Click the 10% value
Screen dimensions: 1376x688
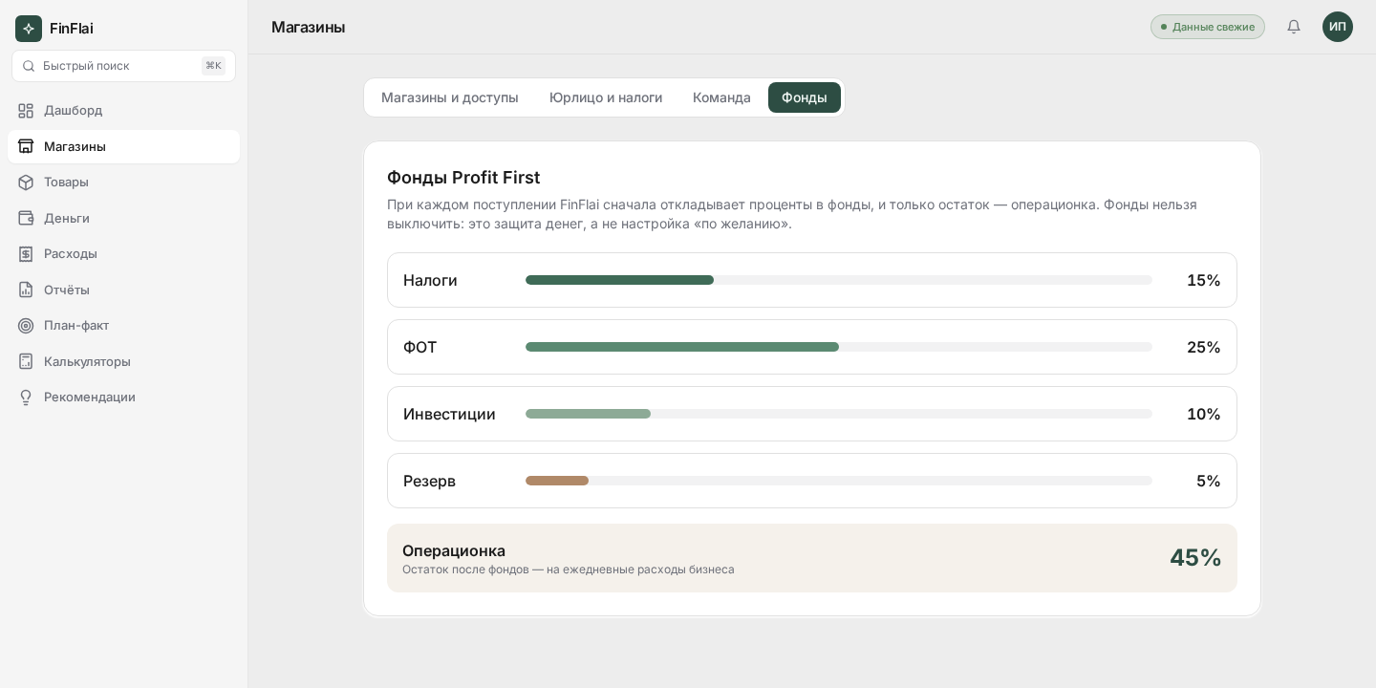1204,414
